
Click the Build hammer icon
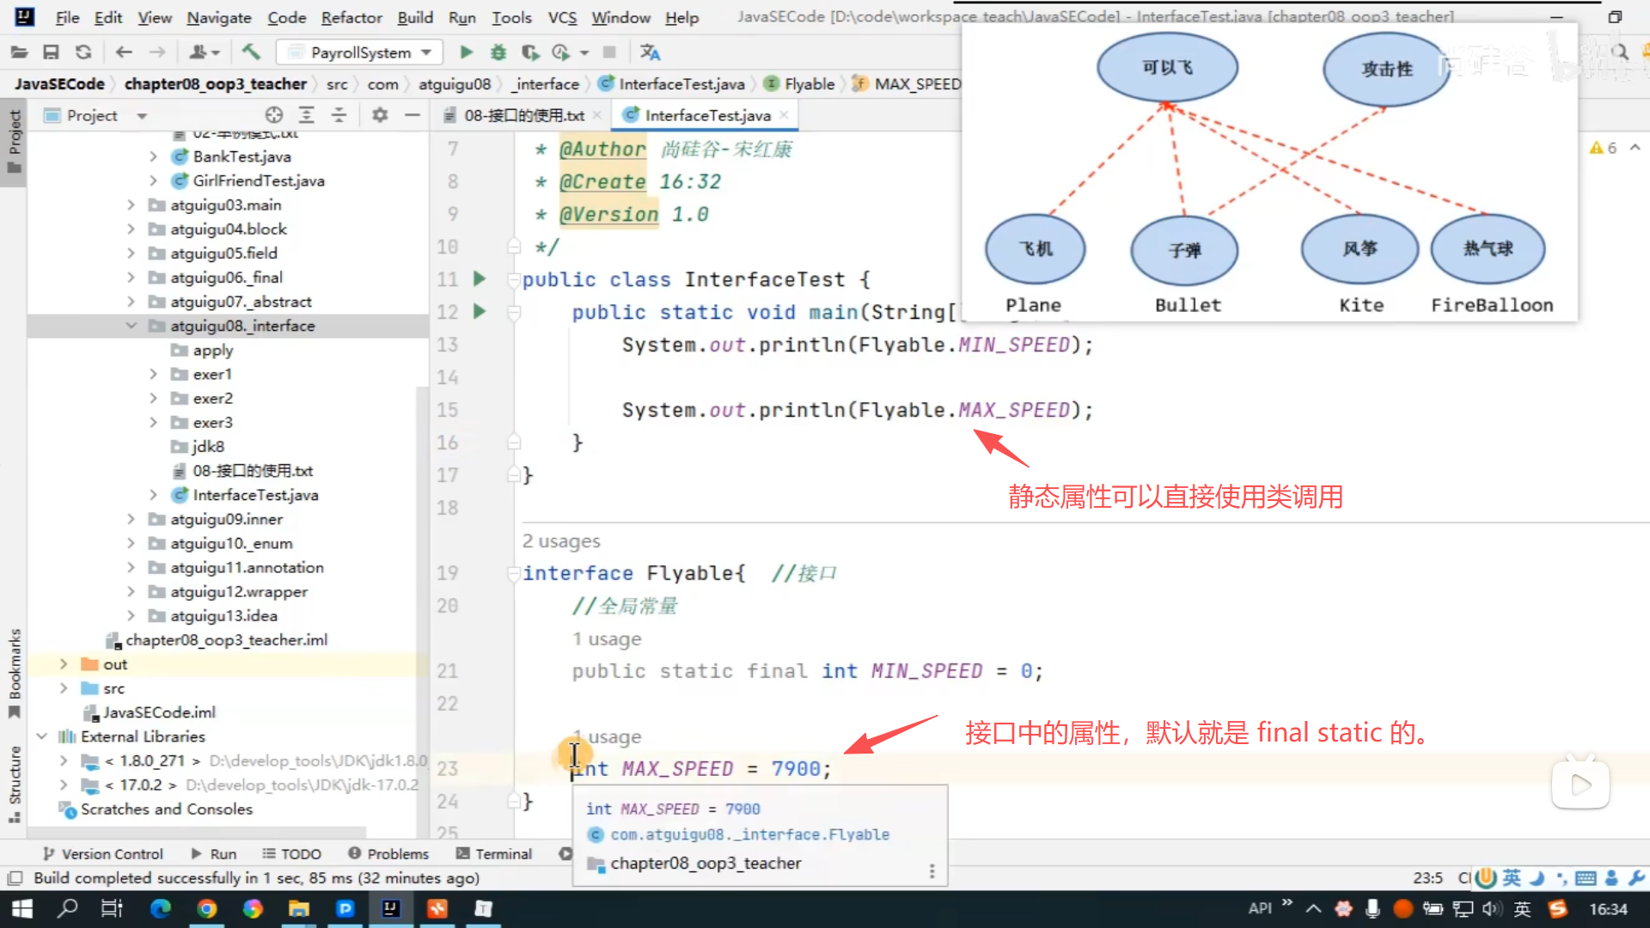point(251,52)
